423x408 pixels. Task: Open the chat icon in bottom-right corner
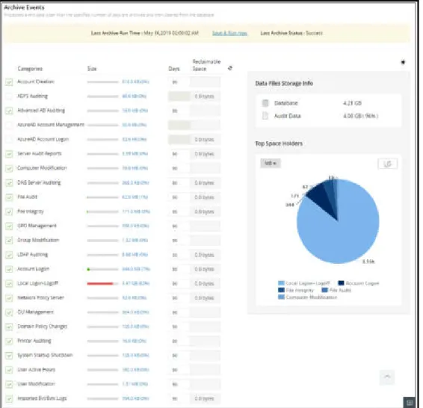point(410,403)
